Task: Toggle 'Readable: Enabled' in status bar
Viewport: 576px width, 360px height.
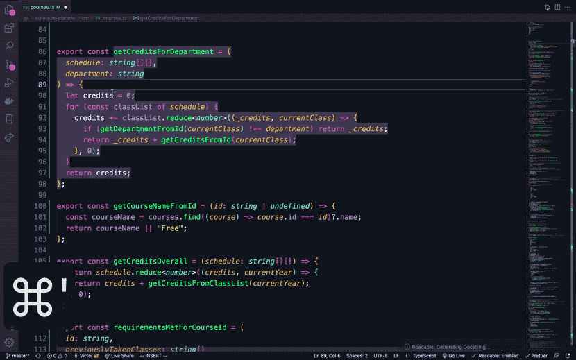Action: click(495, 356)
